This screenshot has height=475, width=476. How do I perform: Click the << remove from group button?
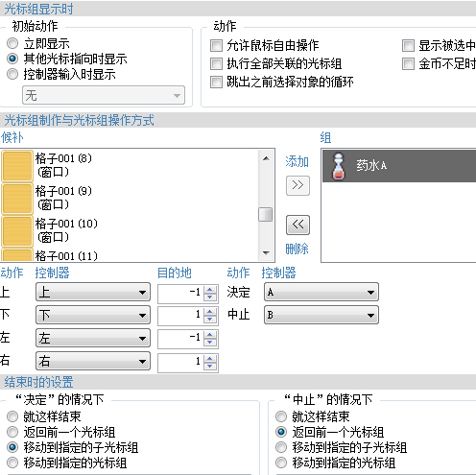297,225
